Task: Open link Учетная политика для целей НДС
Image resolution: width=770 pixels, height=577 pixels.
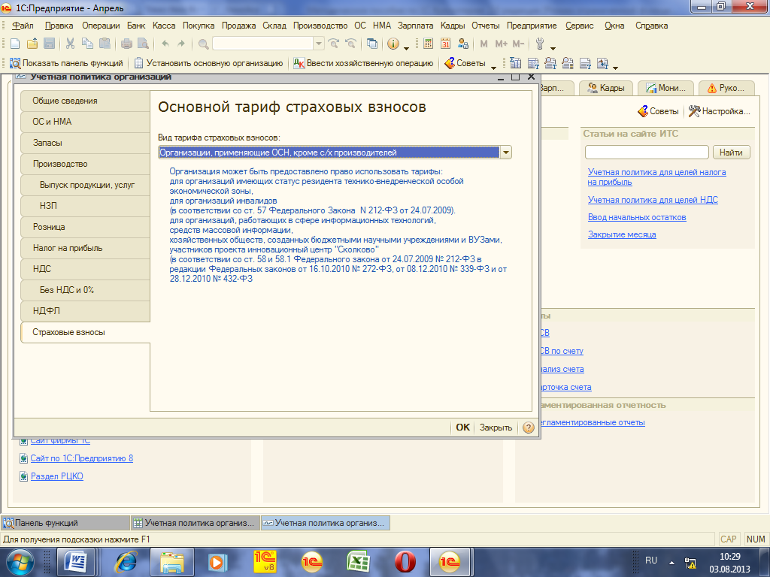Action: point(653,200)
